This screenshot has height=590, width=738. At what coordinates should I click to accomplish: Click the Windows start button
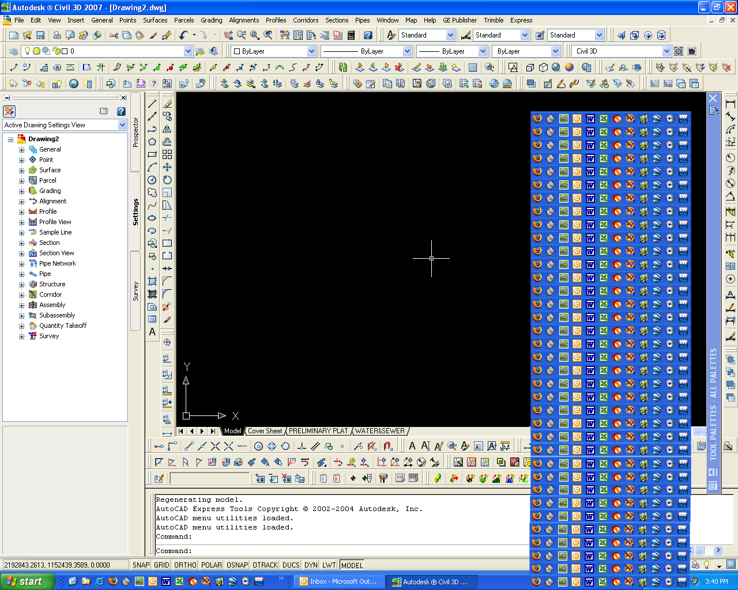click(28, 581)
